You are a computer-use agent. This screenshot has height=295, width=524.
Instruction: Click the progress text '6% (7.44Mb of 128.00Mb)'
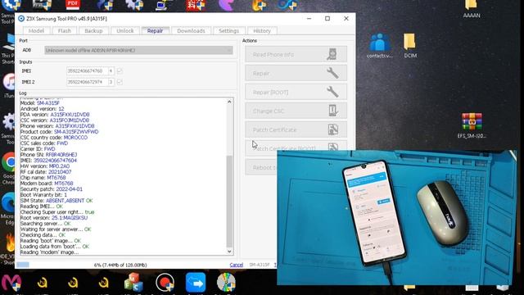click(120, 265)
